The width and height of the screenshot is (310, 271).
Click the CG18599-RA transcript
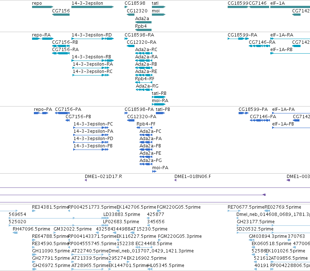click(238, 39)
